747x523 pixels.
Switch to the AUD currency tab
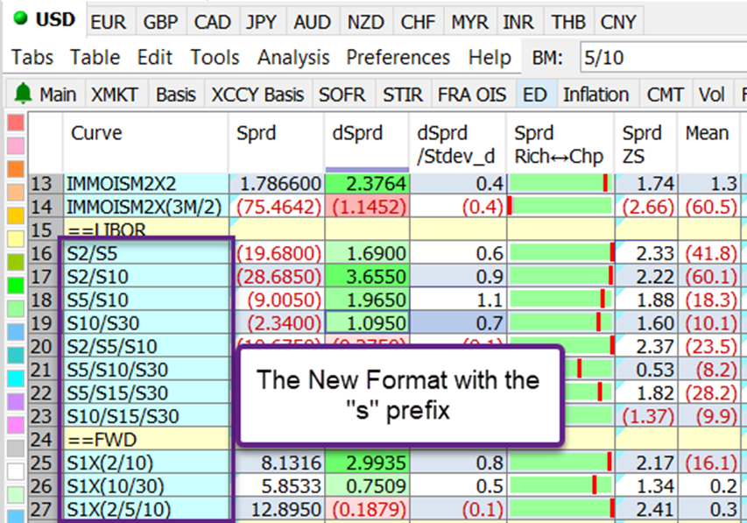[312, 22]
